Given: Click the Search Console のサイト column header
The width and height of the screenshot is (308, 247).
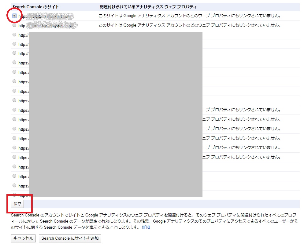Looking at the screenshot, I should pyautogui.click(x=36, y=7).
